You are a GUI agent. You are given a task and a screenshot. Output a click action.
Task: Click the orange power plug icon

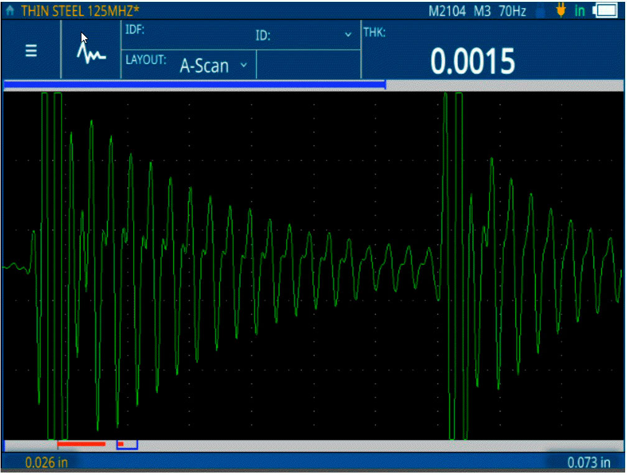(x=562, y=11)
